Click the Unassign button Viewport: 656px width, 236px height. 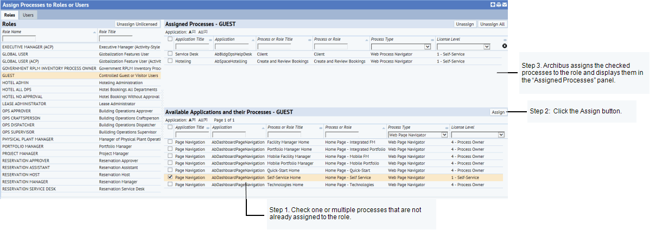(465, 24)
